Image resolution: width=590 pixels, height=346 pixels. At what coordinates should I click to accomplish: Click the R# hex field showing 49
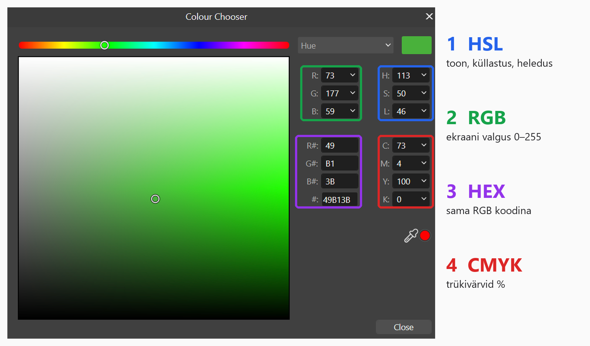click(340, 146)
